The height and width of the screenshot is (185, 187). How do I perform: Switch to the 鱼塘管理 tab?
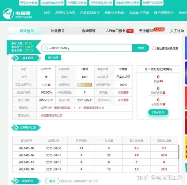(x=89, y=31)
